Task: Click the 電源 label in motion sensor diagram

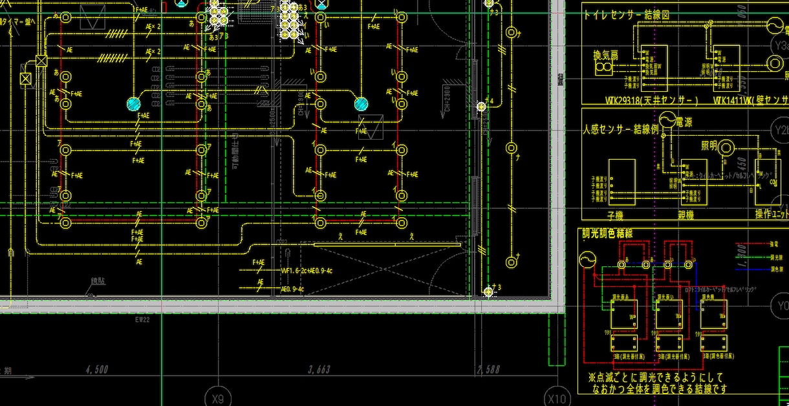Action: (x=684, y=122)
